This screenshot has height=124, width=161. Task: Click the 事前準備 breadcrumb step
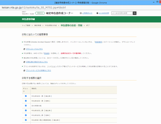click(x=38, y=25)
